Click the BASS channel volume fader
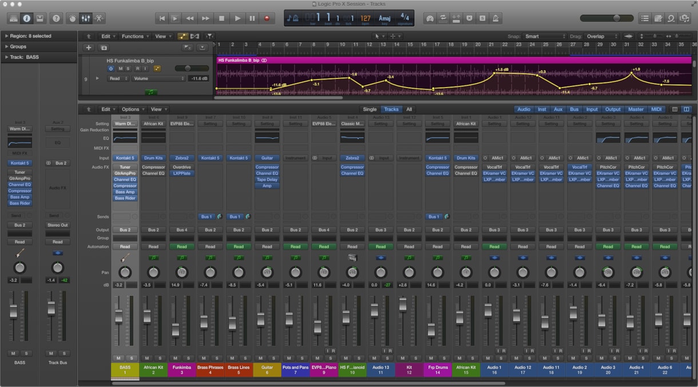Image resolution: width=698 pixels, height=387 pixels. 118,317
